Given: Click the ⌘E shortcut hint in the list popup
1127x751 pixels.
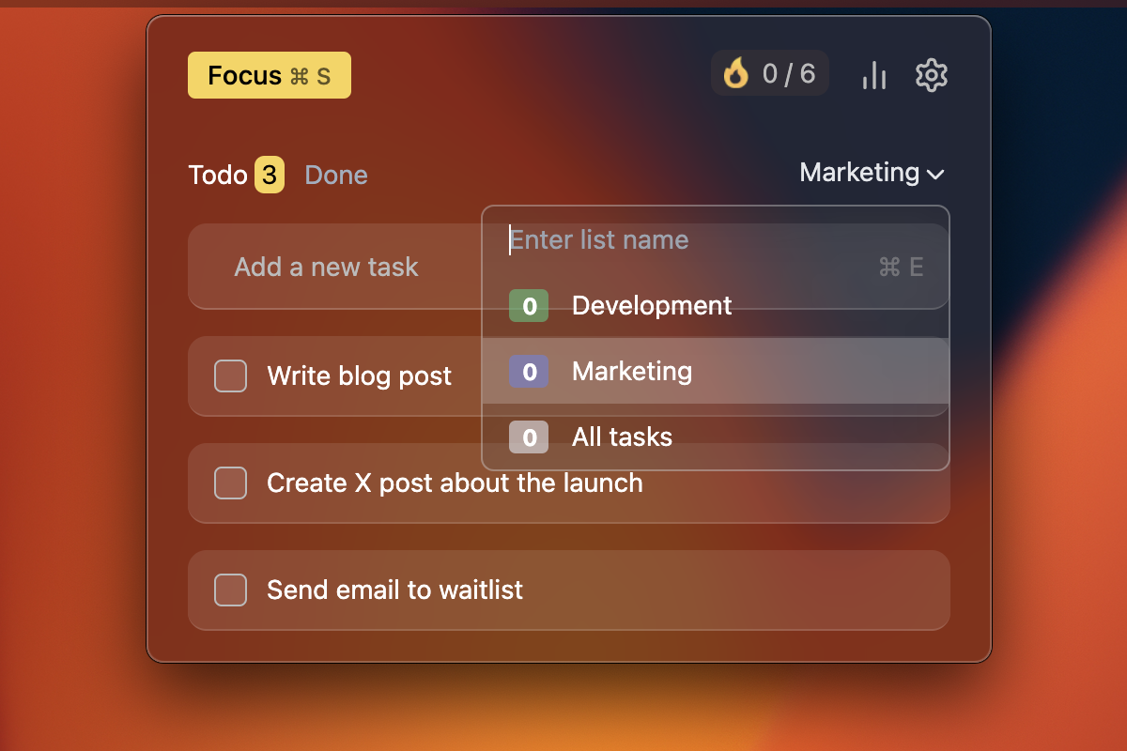Looking at the screenshot, I should point(900,267).
